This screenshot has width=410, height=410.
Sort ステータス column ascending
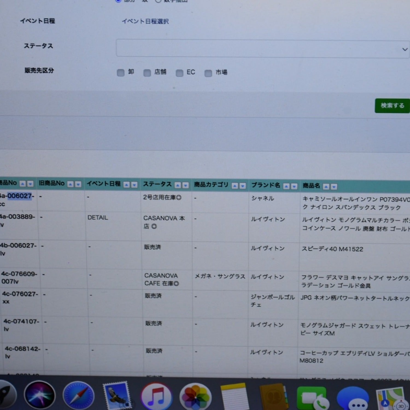(x=178, y=185)
